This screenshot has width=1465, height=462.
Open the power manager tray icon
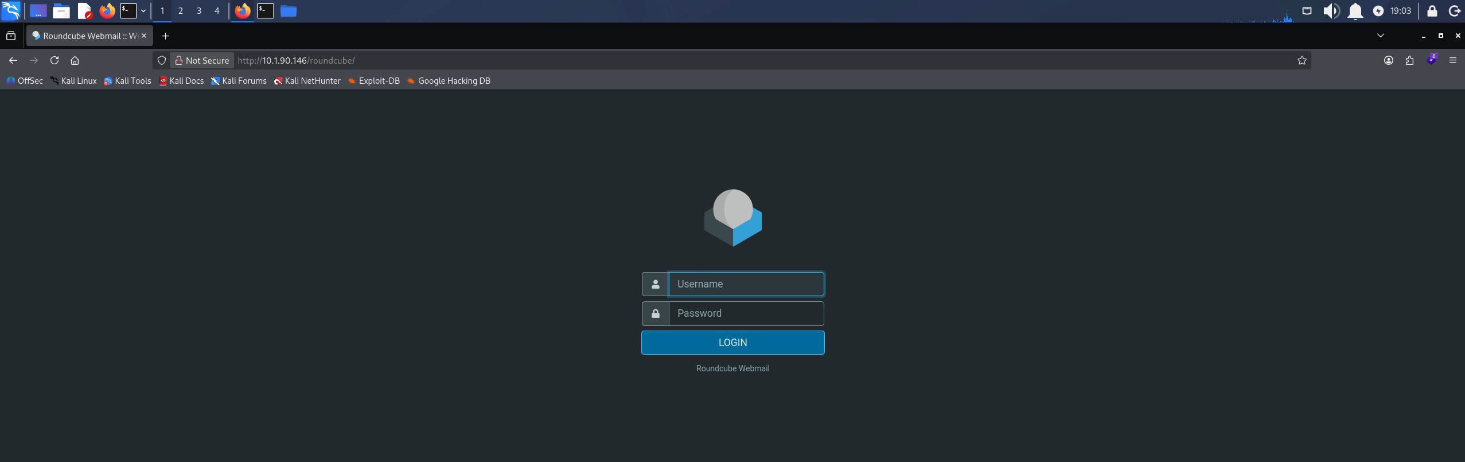click(x=1378, y=10)
